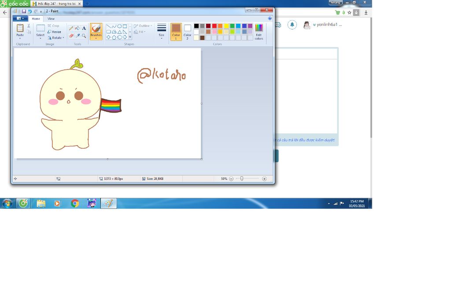Open Customize Quick Access Toolbar arrow

[x=41, y=11]
